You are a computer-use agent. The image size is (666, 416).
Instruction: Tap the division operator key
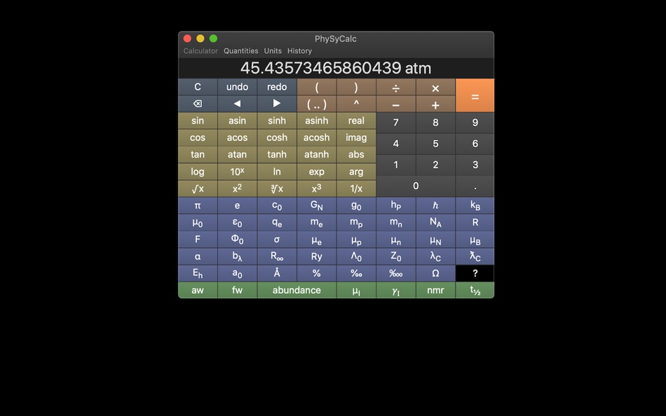(396, 87)
